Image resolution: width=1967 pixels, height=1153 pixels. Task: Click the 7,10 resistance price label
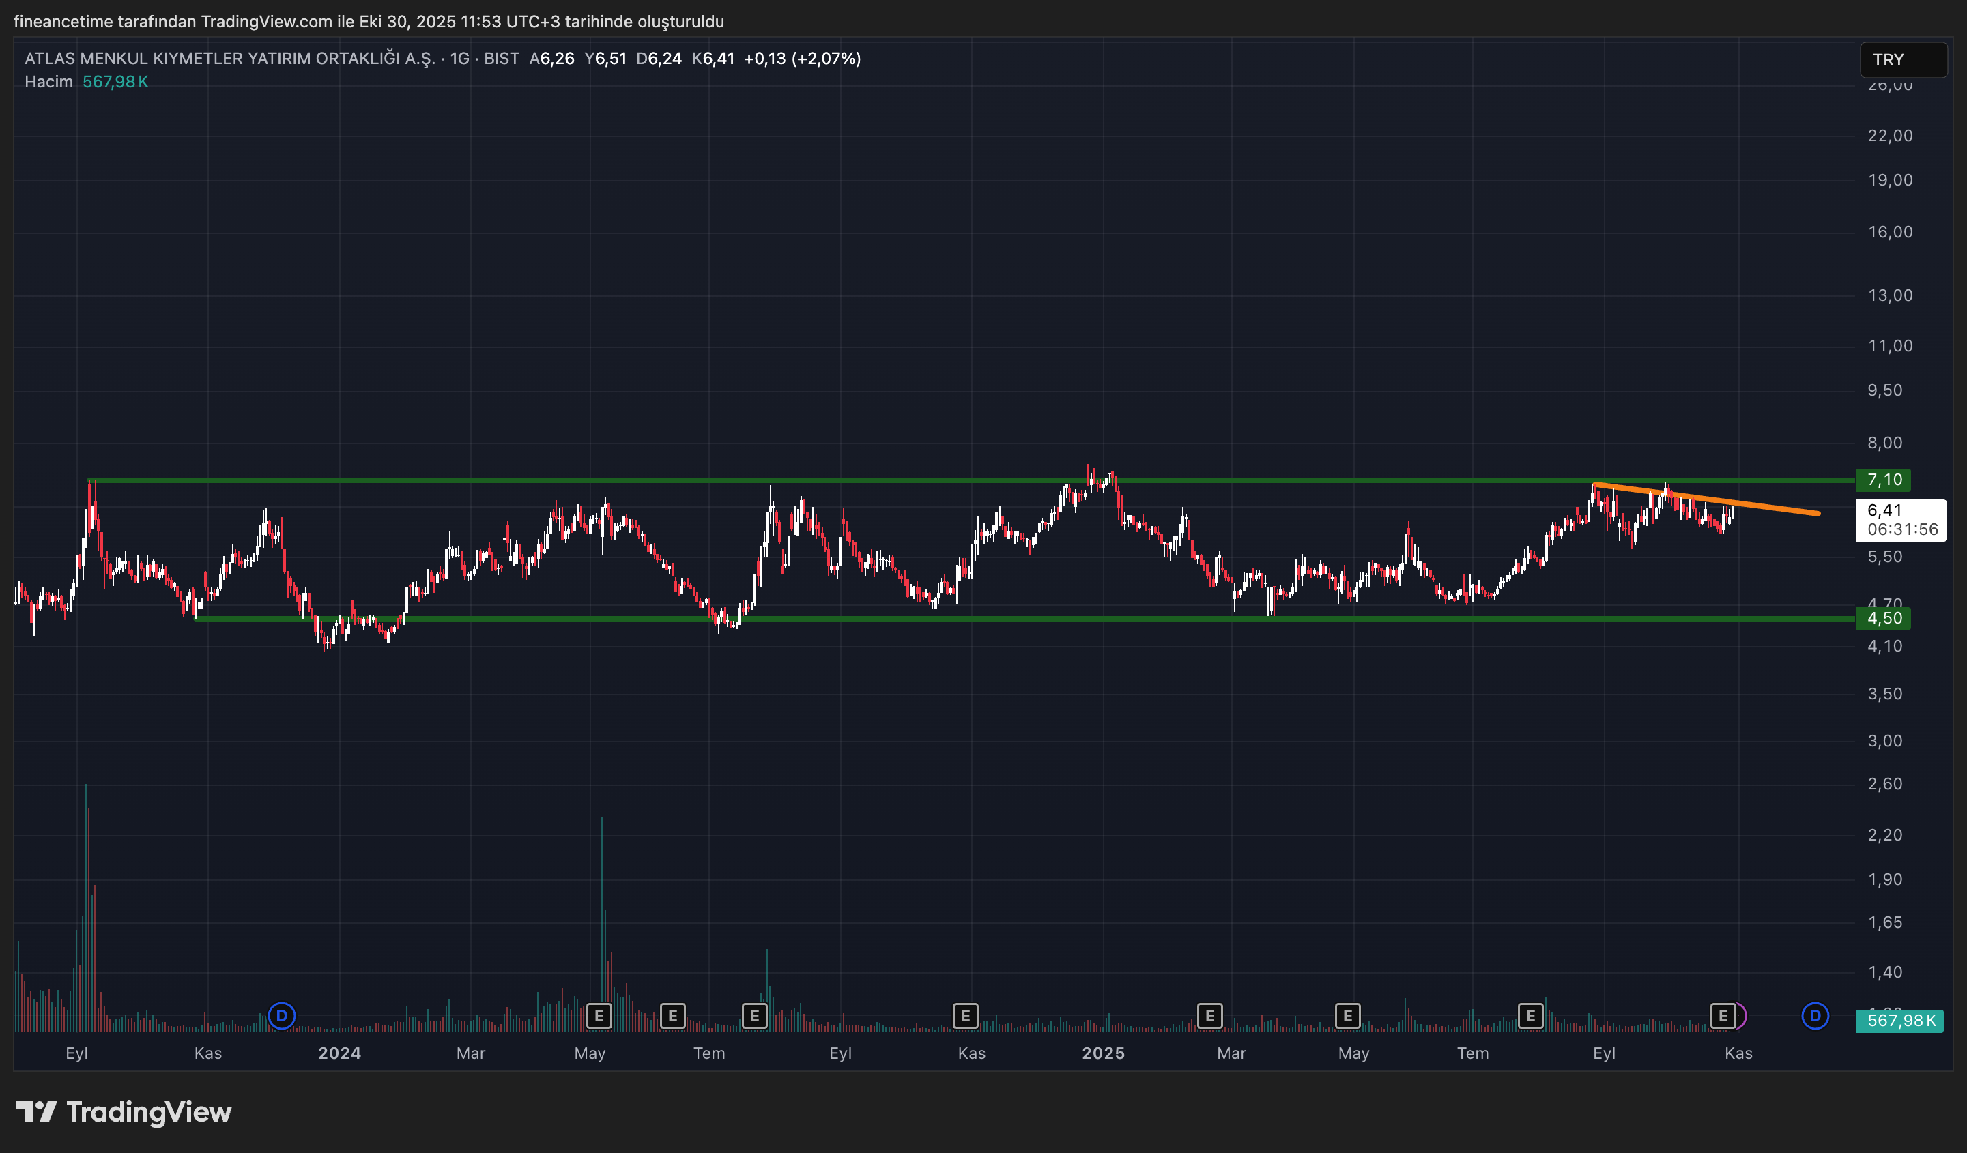1884,480
